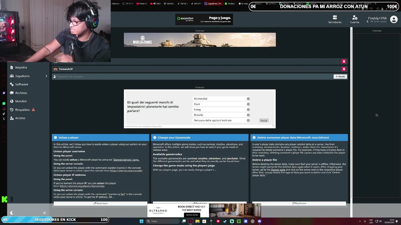401x225 pixels.
Task: Click the Opera GX taskbar icon
Action: point(190,221)
